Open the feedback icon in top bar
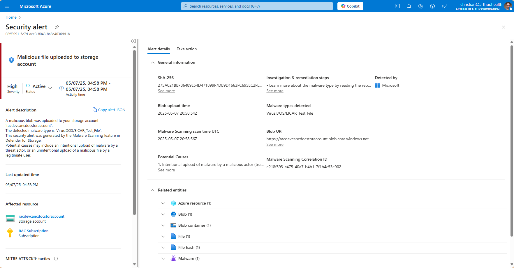 [x=444, y=6]
